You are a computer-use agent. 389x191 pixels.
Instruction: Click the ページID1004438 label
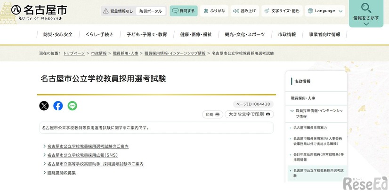[x=253, y=104]
